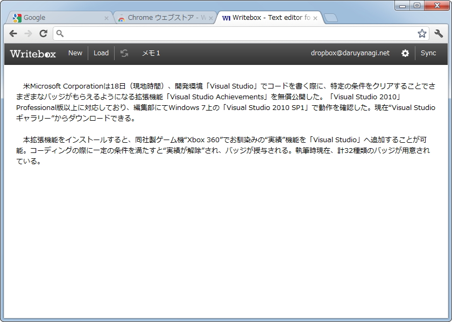Click the メモ1 document title

coord(151,53)
